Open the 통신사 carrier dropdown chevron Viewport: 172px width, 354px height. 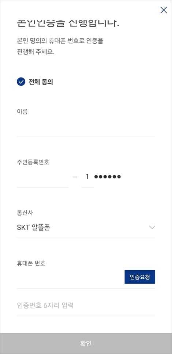152,227
